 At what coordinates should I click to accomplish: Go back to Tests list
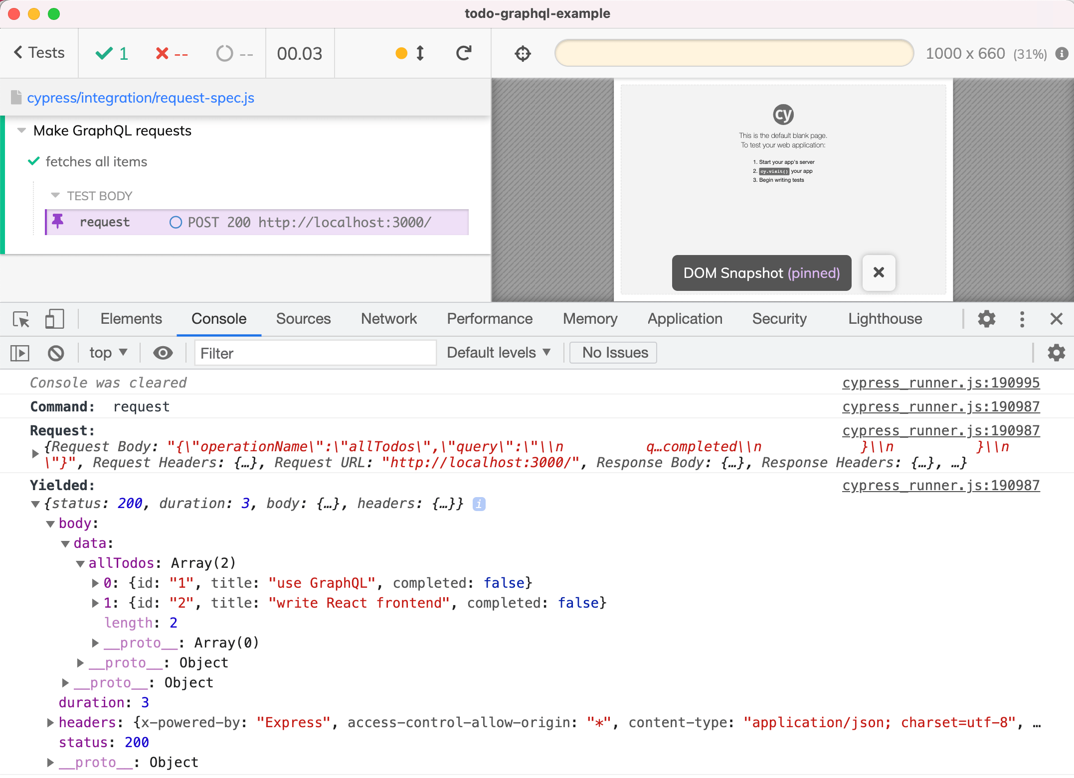click(x=39, y=53)
